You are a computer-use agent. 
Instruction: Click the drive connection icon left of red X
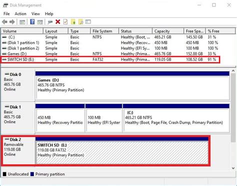point(50,22)
